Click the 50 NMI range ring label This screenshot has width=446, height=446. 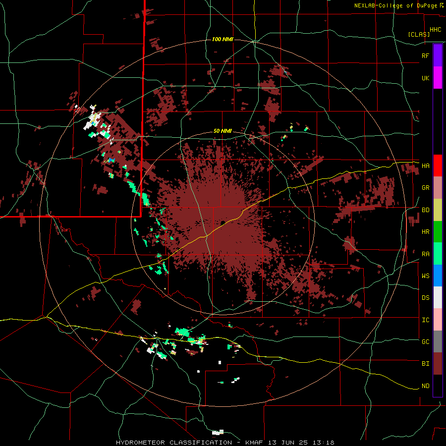point(223,131)
